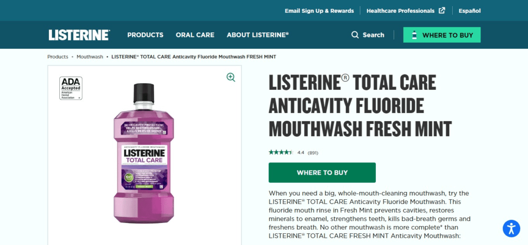This screenshot has width=528, height=245.
Task: Open the Products menu
Action: point(145,35)
